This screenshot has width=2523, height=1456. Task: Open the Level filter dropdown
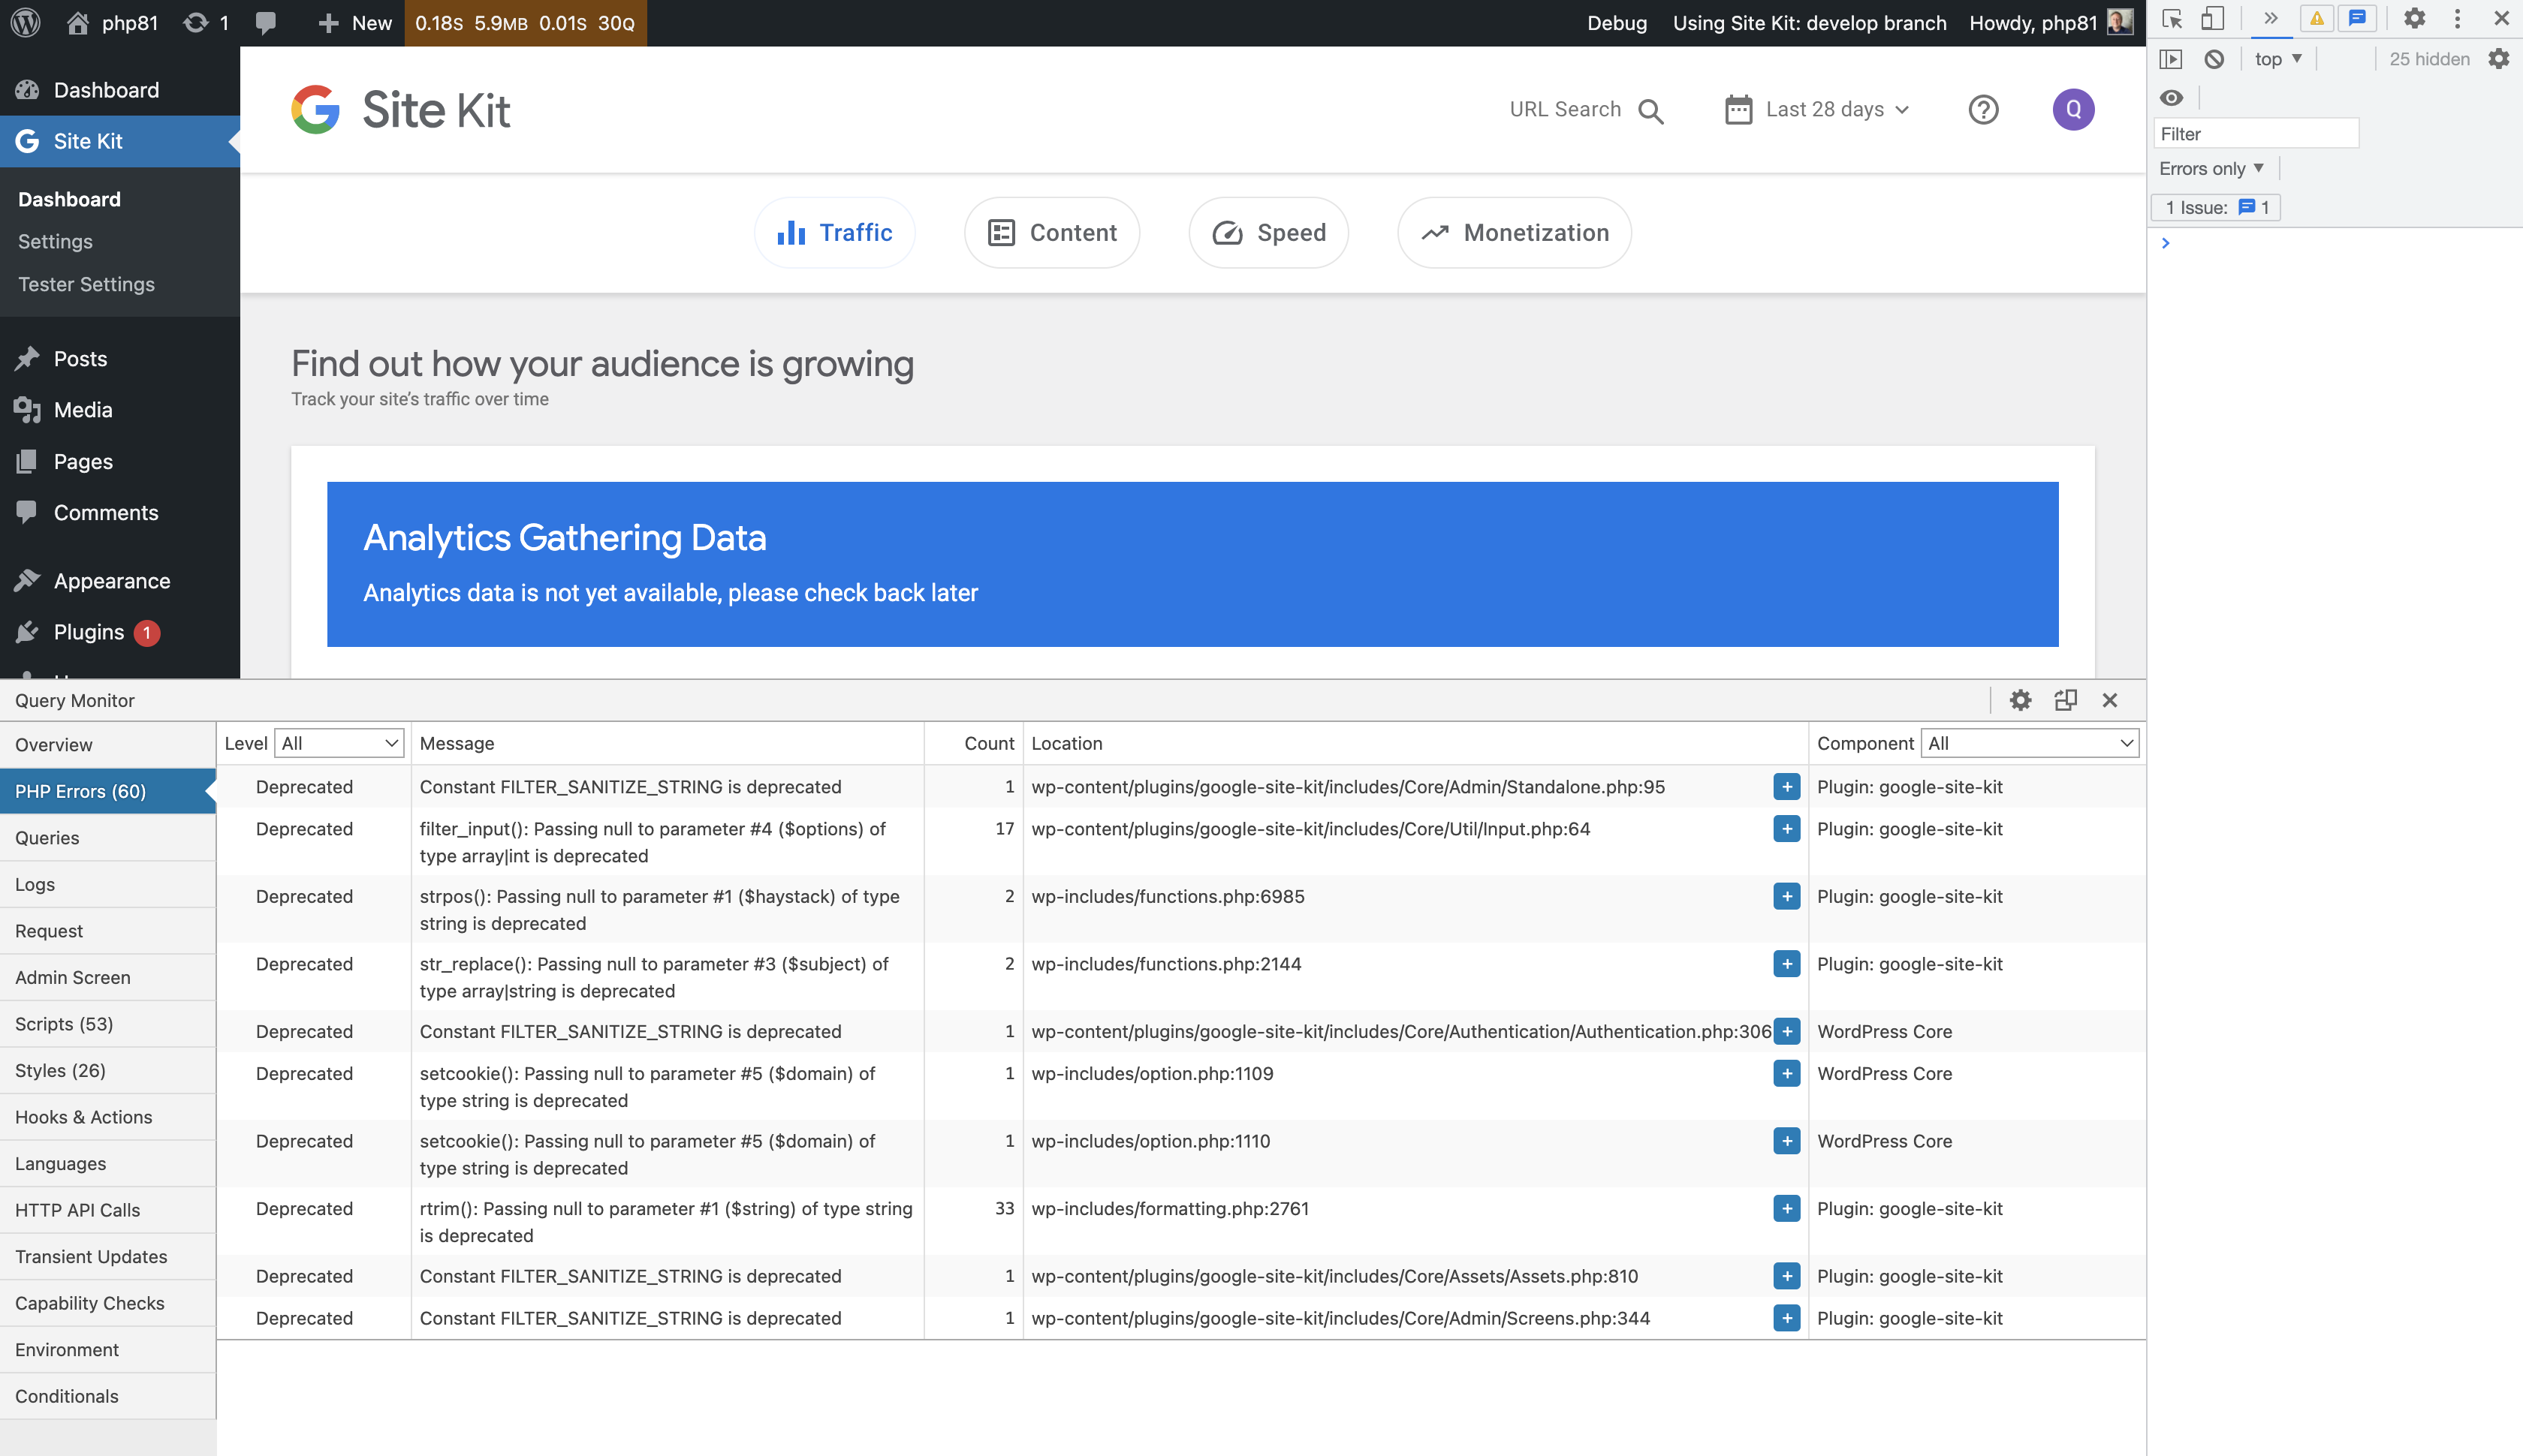(x=339, y=743)
